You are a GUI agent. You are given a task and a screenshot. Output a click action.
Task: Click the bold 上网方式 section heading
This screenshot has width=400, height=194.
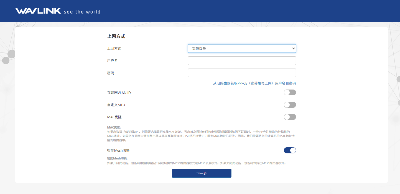pos(116,36)
